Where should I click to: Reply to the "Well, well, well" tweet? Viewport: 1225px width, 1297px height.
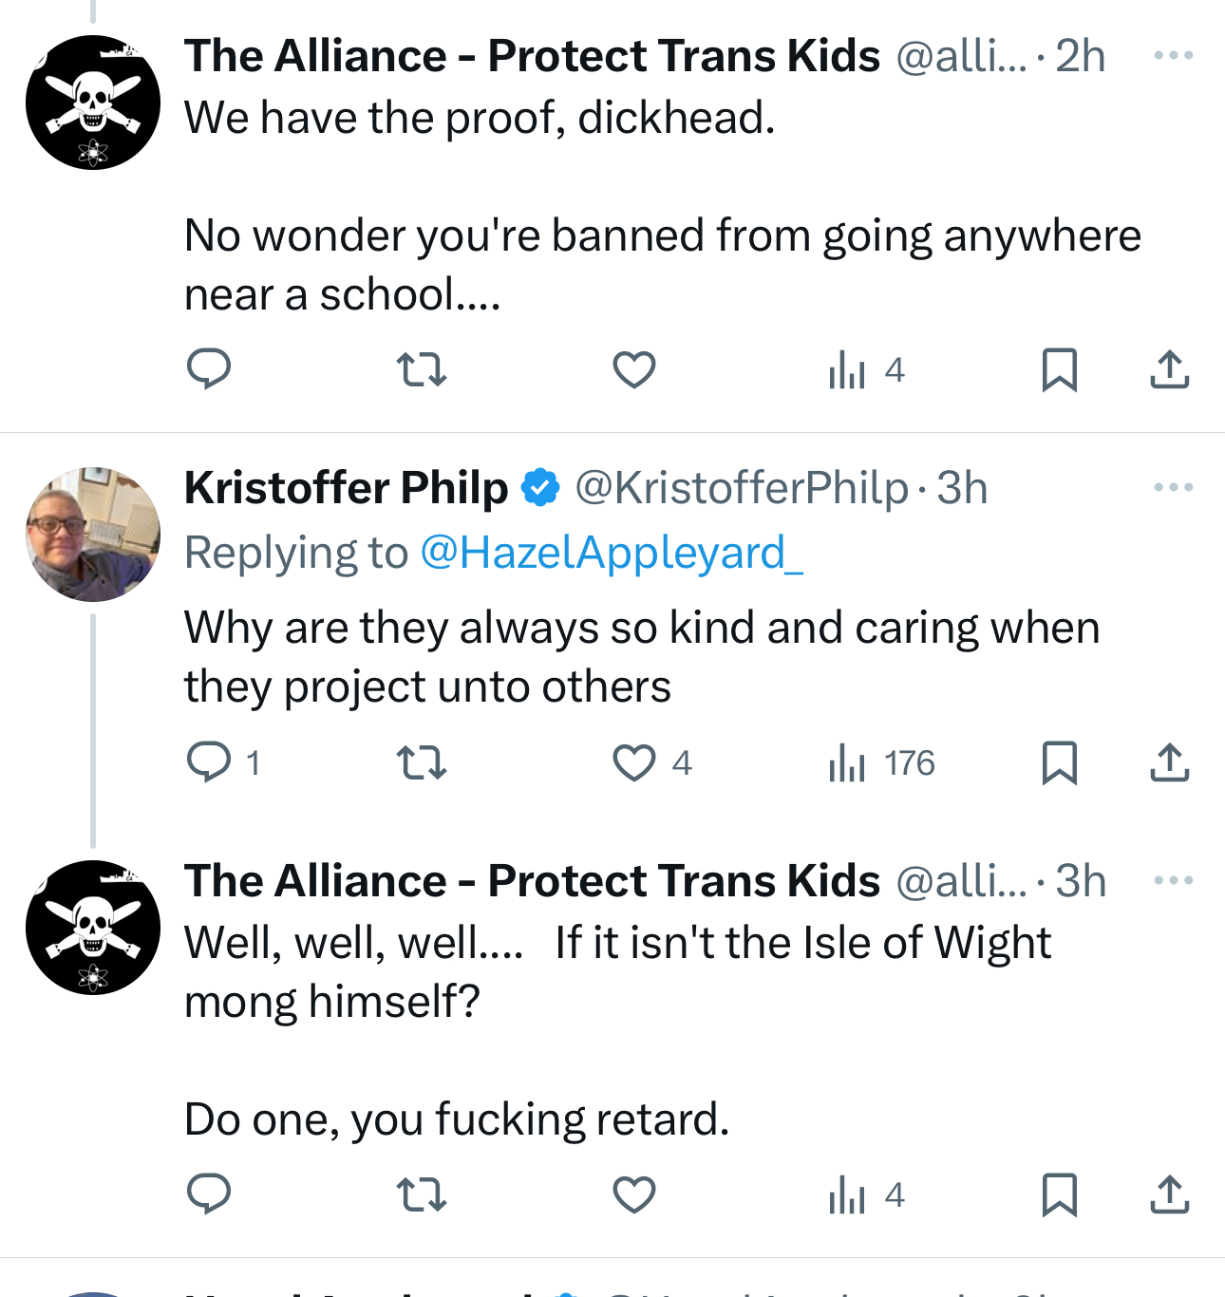[x=209, y=1194]
